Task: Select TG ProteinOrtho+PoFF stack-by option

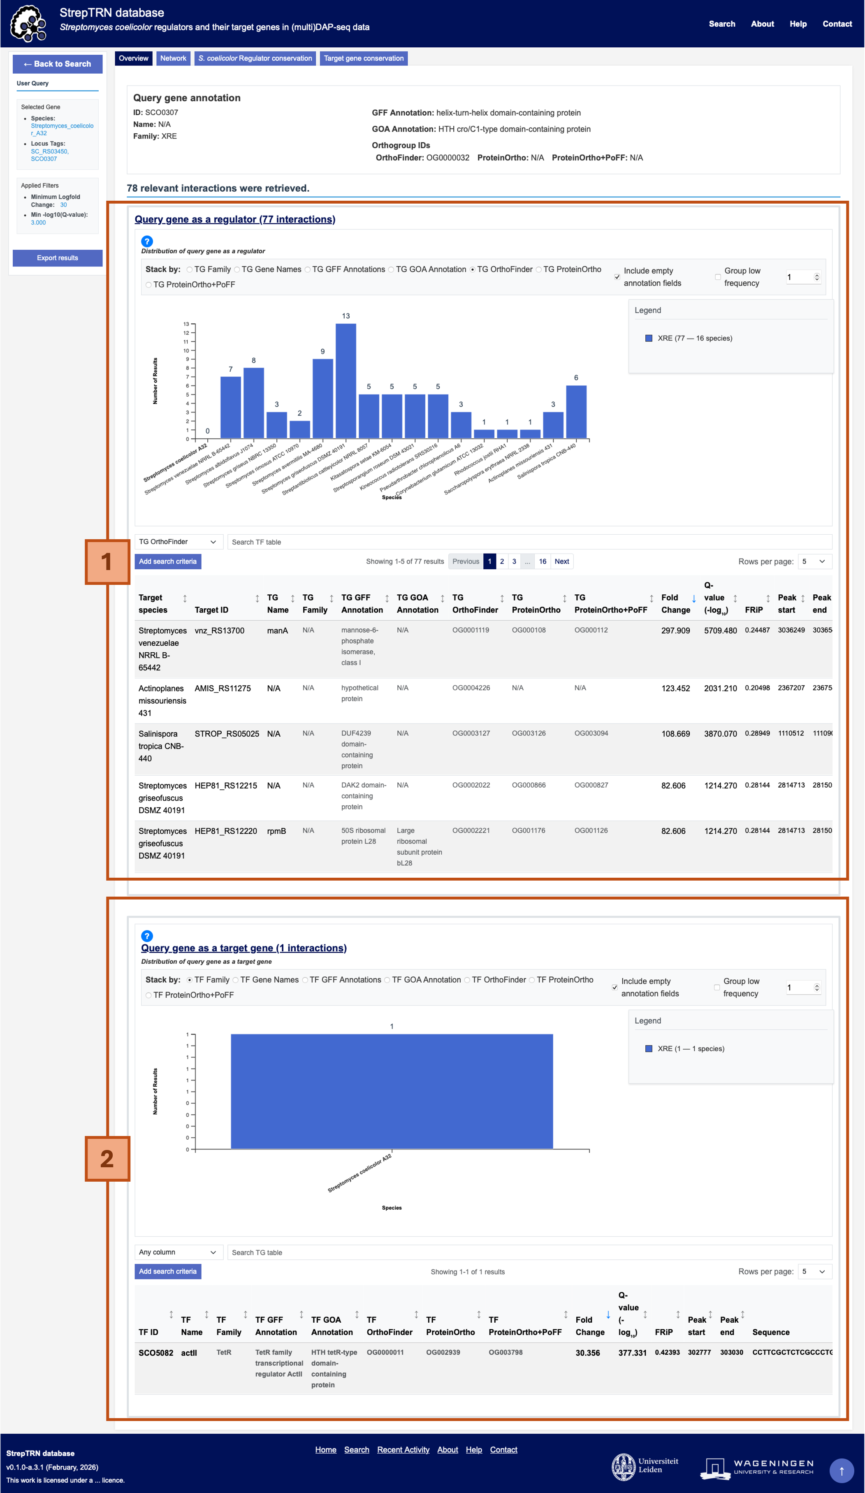Action: pos(149,285)
